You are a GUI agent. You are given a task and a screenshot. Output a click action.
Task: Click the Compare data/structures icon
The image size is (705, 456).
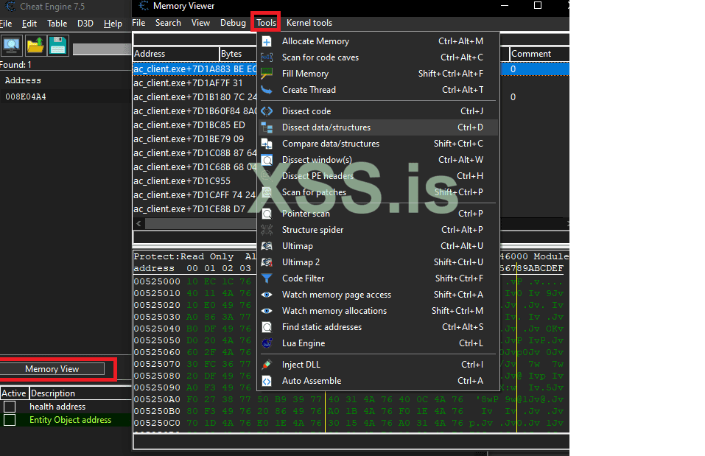267,144
